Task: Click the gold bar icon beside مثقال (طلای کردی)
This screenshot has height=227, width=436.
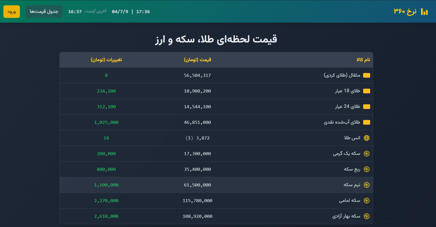Action: [x=367, y=75]
